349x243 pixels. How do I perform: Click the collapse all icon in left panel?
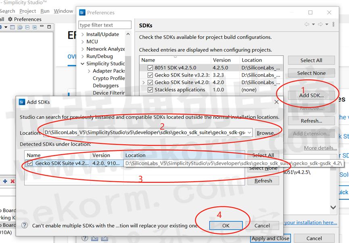click(x=28, y=27)
